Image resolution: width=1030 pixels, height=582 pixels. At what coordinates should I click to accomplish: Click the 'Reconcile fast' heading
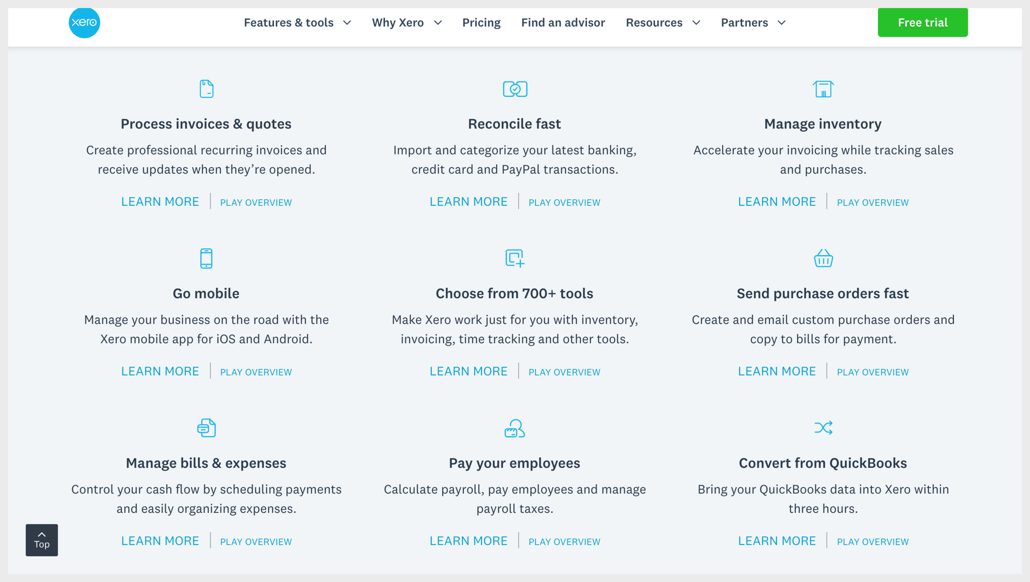click(514, 124)
